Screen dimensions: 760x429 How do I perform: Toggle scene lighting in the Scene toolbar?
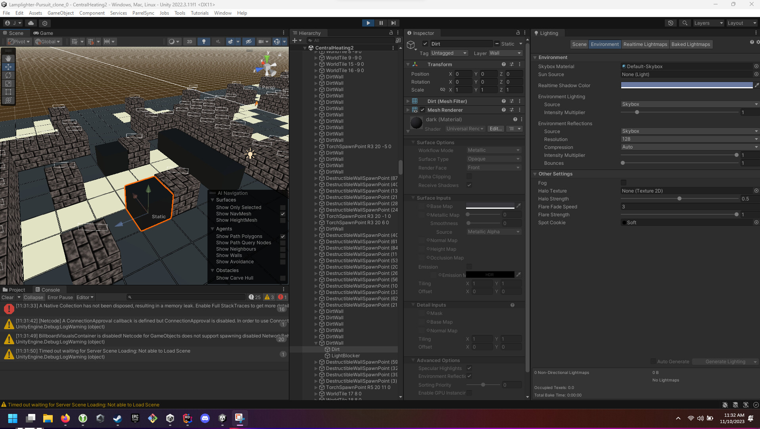[203, 41]
